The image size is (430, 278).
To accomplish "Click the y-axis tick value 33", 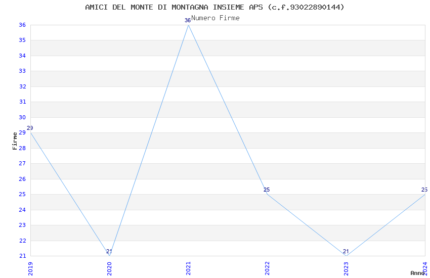I will (22, 71).
